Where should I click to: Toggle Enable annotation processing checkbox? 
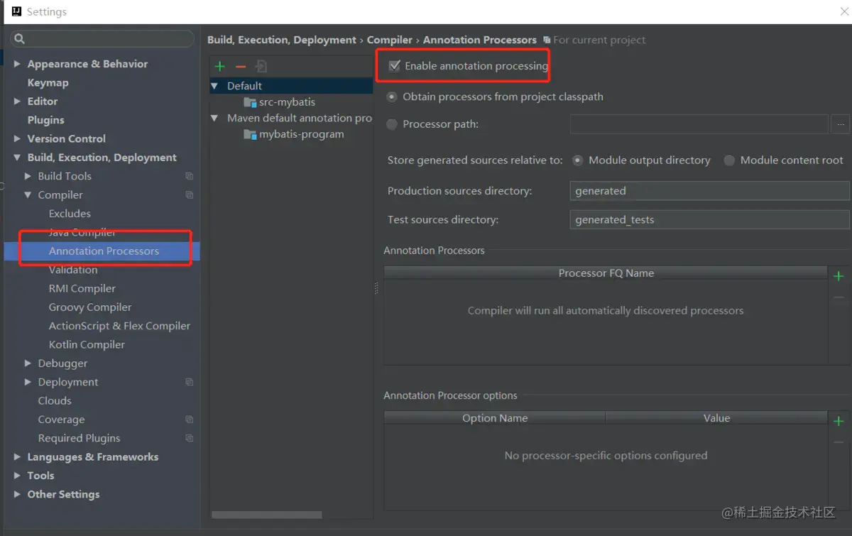394,66
